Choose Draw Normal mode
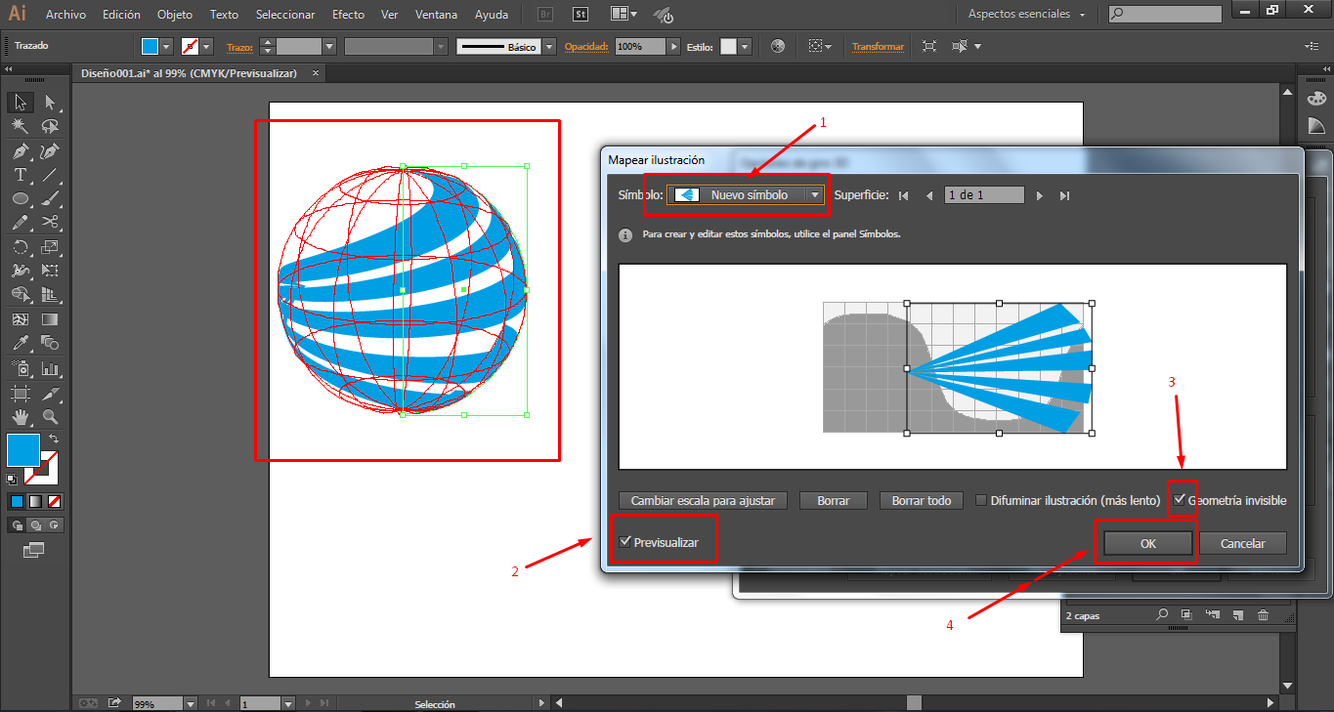 (17, 524)
